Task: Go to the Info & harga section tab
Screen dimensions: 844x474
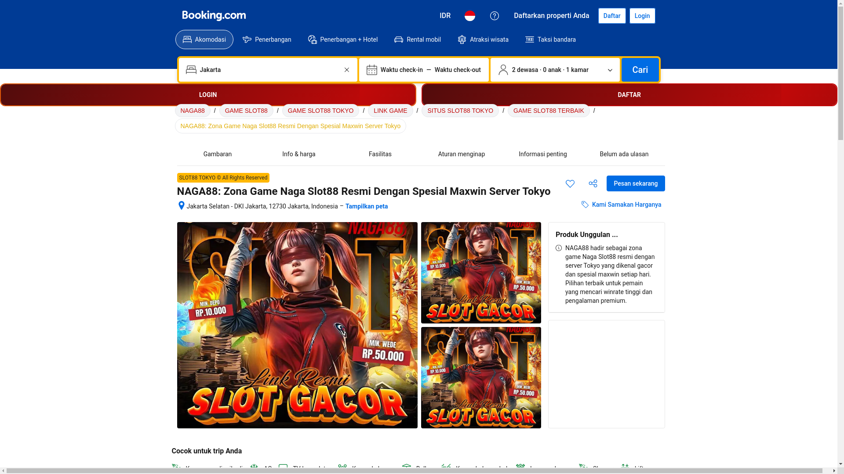Action: click(299, 154)
